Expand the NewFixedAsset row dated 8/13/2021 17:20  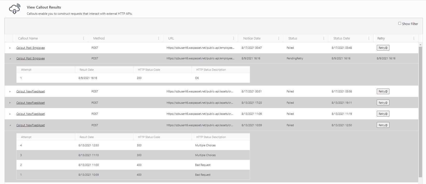pyautogui.click(x=10, y=103)
